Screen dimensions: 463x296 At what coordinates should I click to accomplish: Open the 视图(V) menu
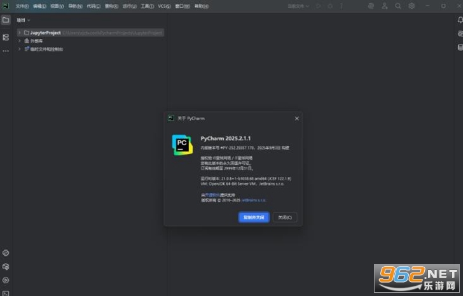57,6
